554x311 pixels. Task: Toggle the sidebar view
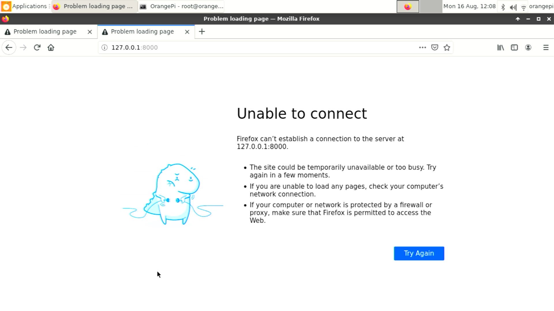tap(514, 48)
